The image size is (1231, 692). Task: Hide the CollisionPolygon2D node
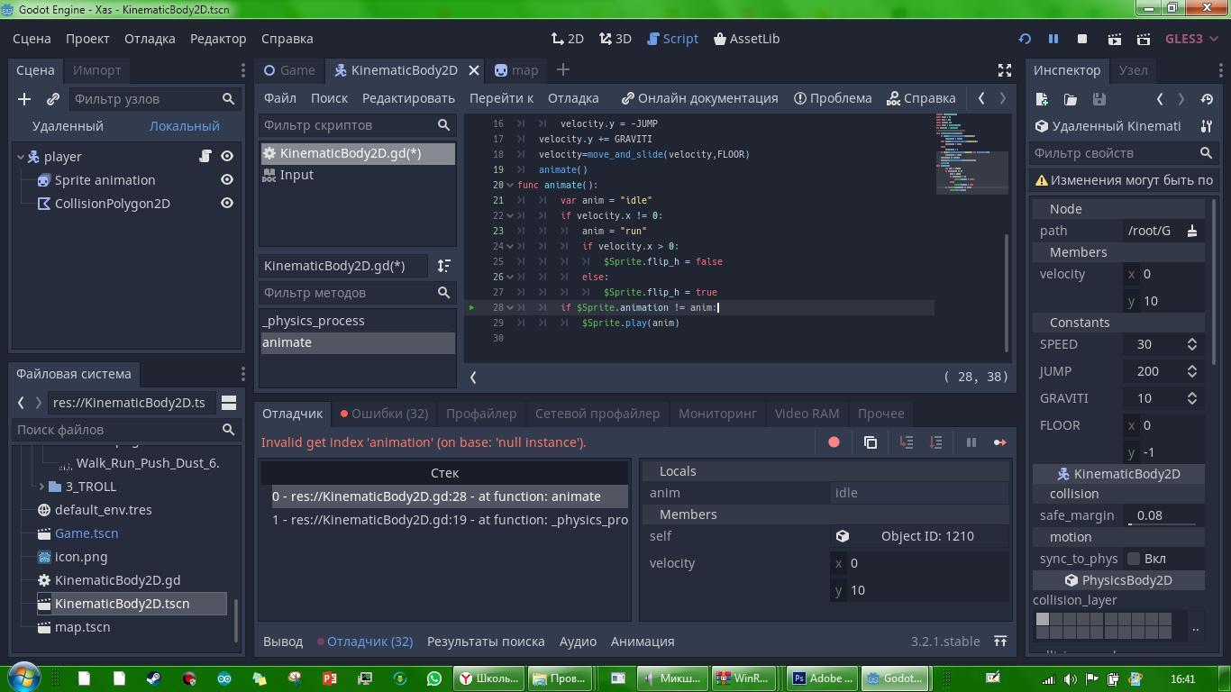227,204
